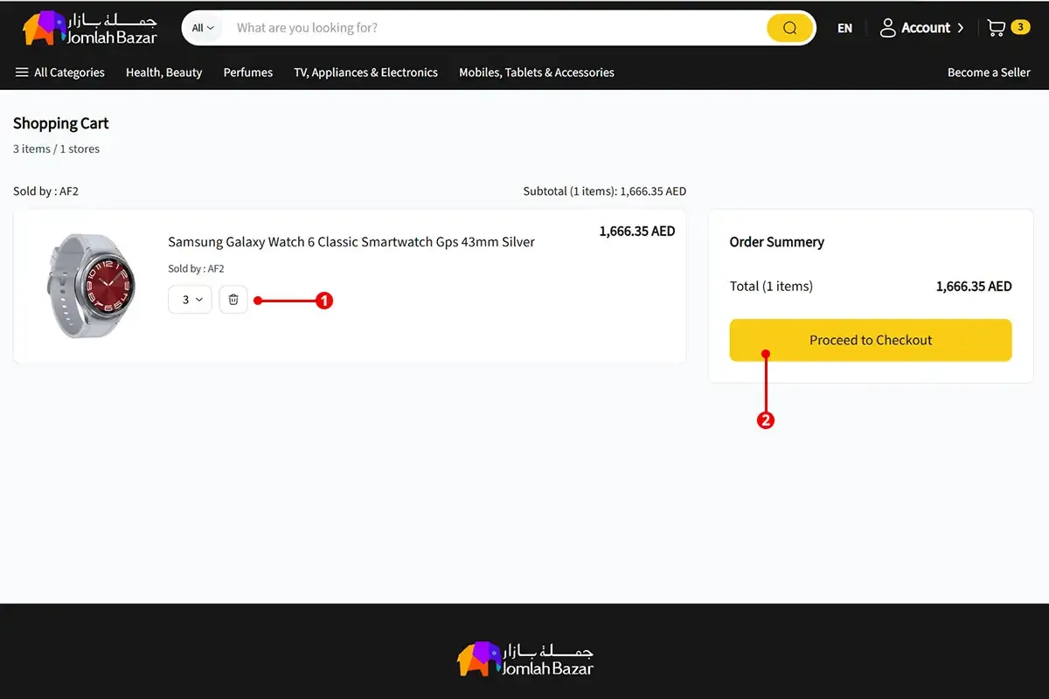Open TV, Appliances & Electronics category
Viewport: 1049px width, 699px height.
(x=365, y=73)
